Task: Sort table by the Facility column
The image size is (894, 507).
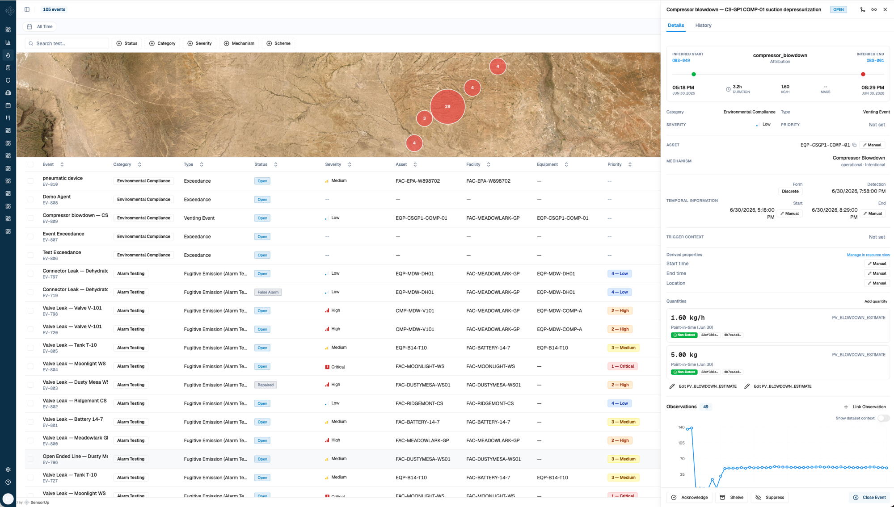Action: coord(478,164)
